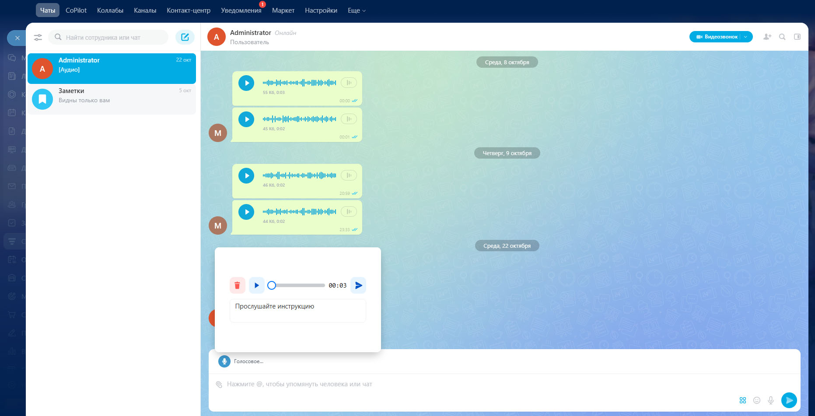Record a voice message with the microphone icon
The image size is (815, 416).
(771, 400)
